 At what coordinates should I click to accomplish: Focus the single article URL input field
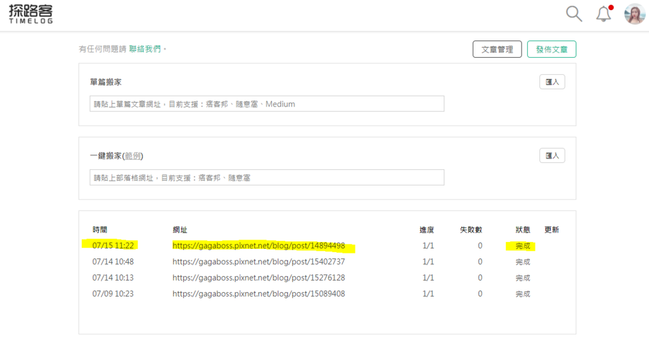[x=267, y=104]
